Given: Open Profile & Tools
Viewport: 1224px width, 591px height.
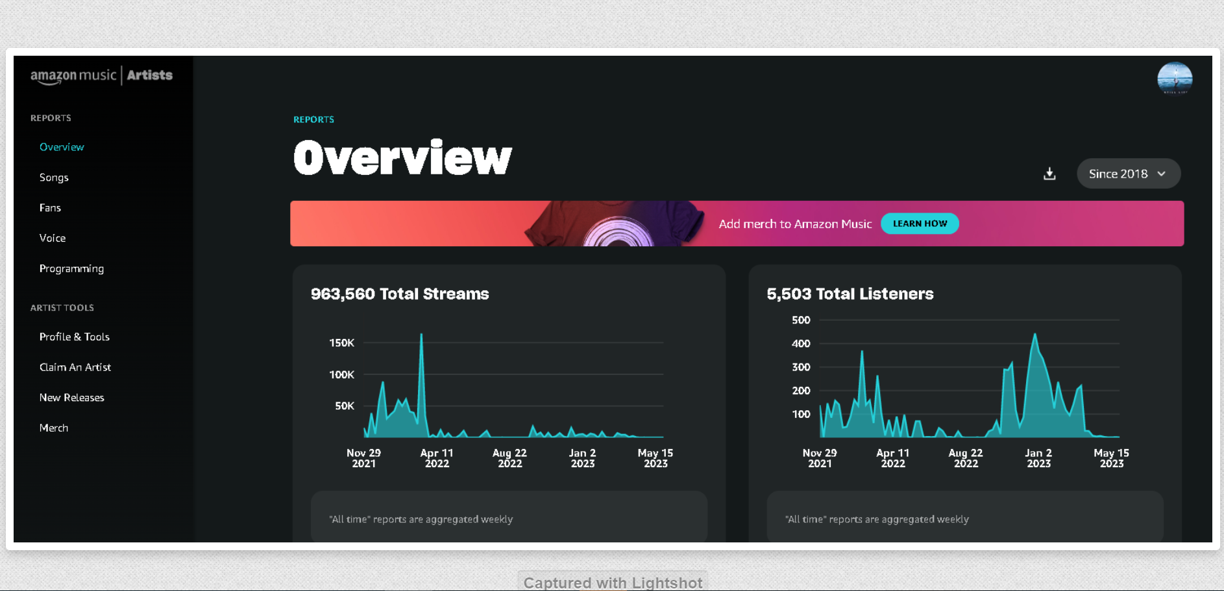Looking at the screenshot, I should [75, 337].
